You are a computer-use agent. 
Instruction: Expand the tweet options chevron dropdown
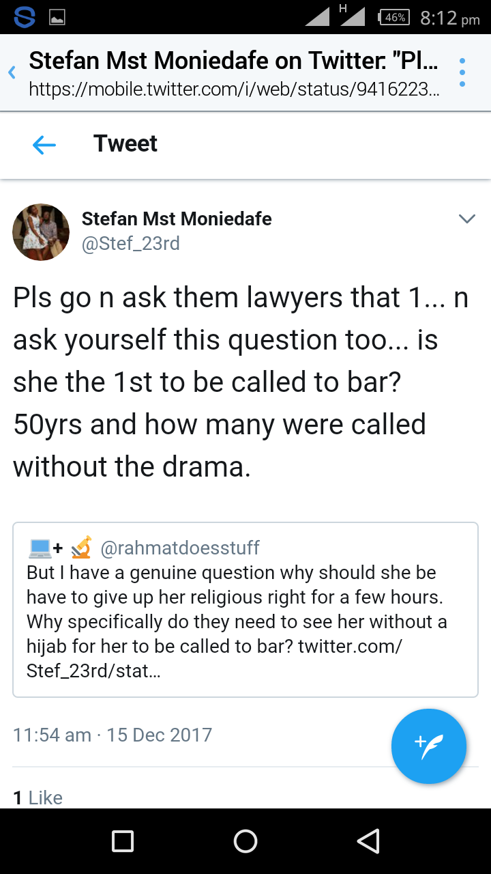pyautogui.click(x=467, y=219)
